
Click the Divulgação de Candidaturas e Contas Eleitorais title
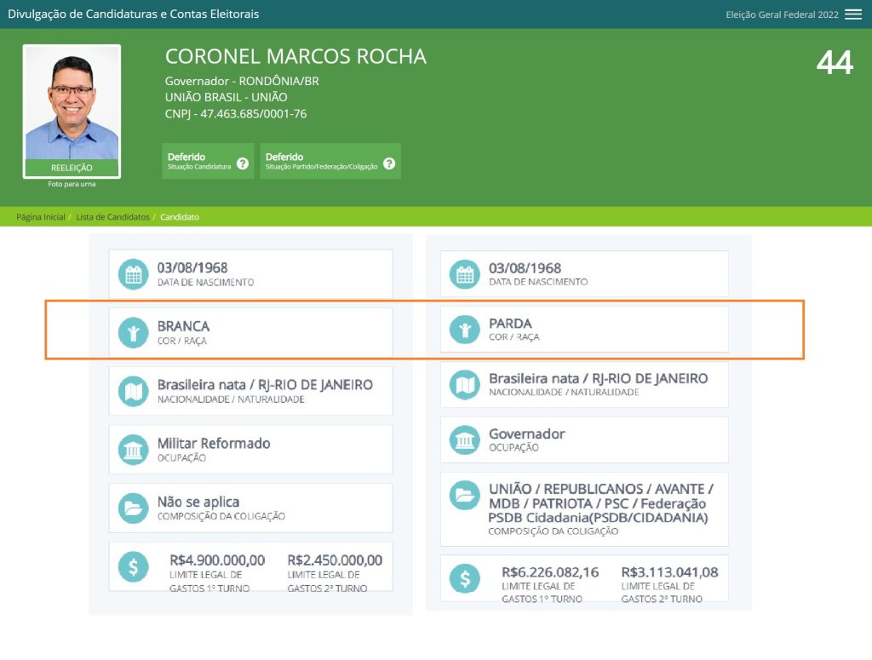pyautogui.click(x=134, y=14)
